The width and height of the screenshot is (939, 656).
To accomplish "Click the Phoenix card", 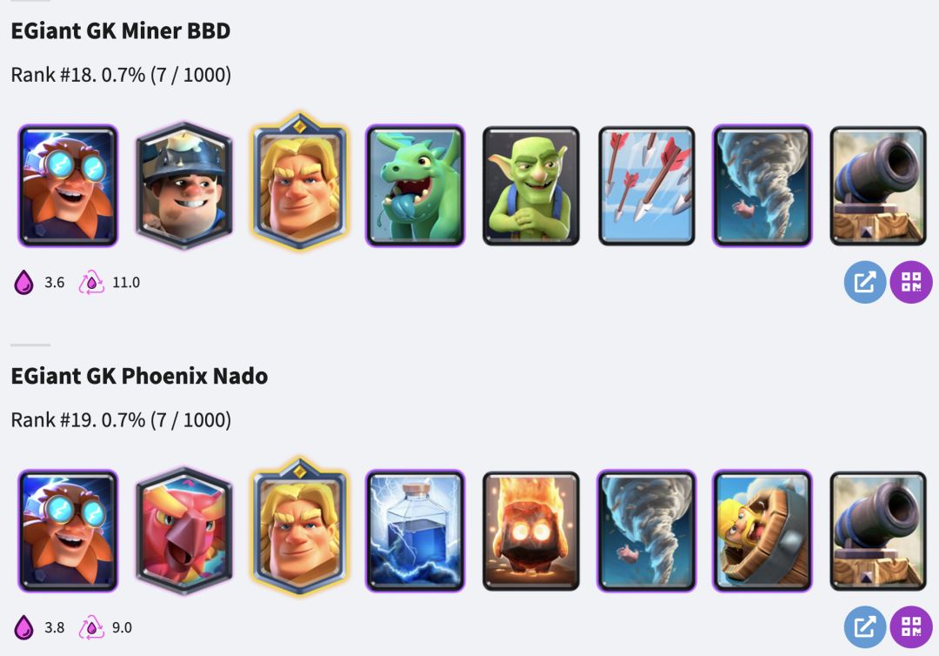I will pos(183,531).
